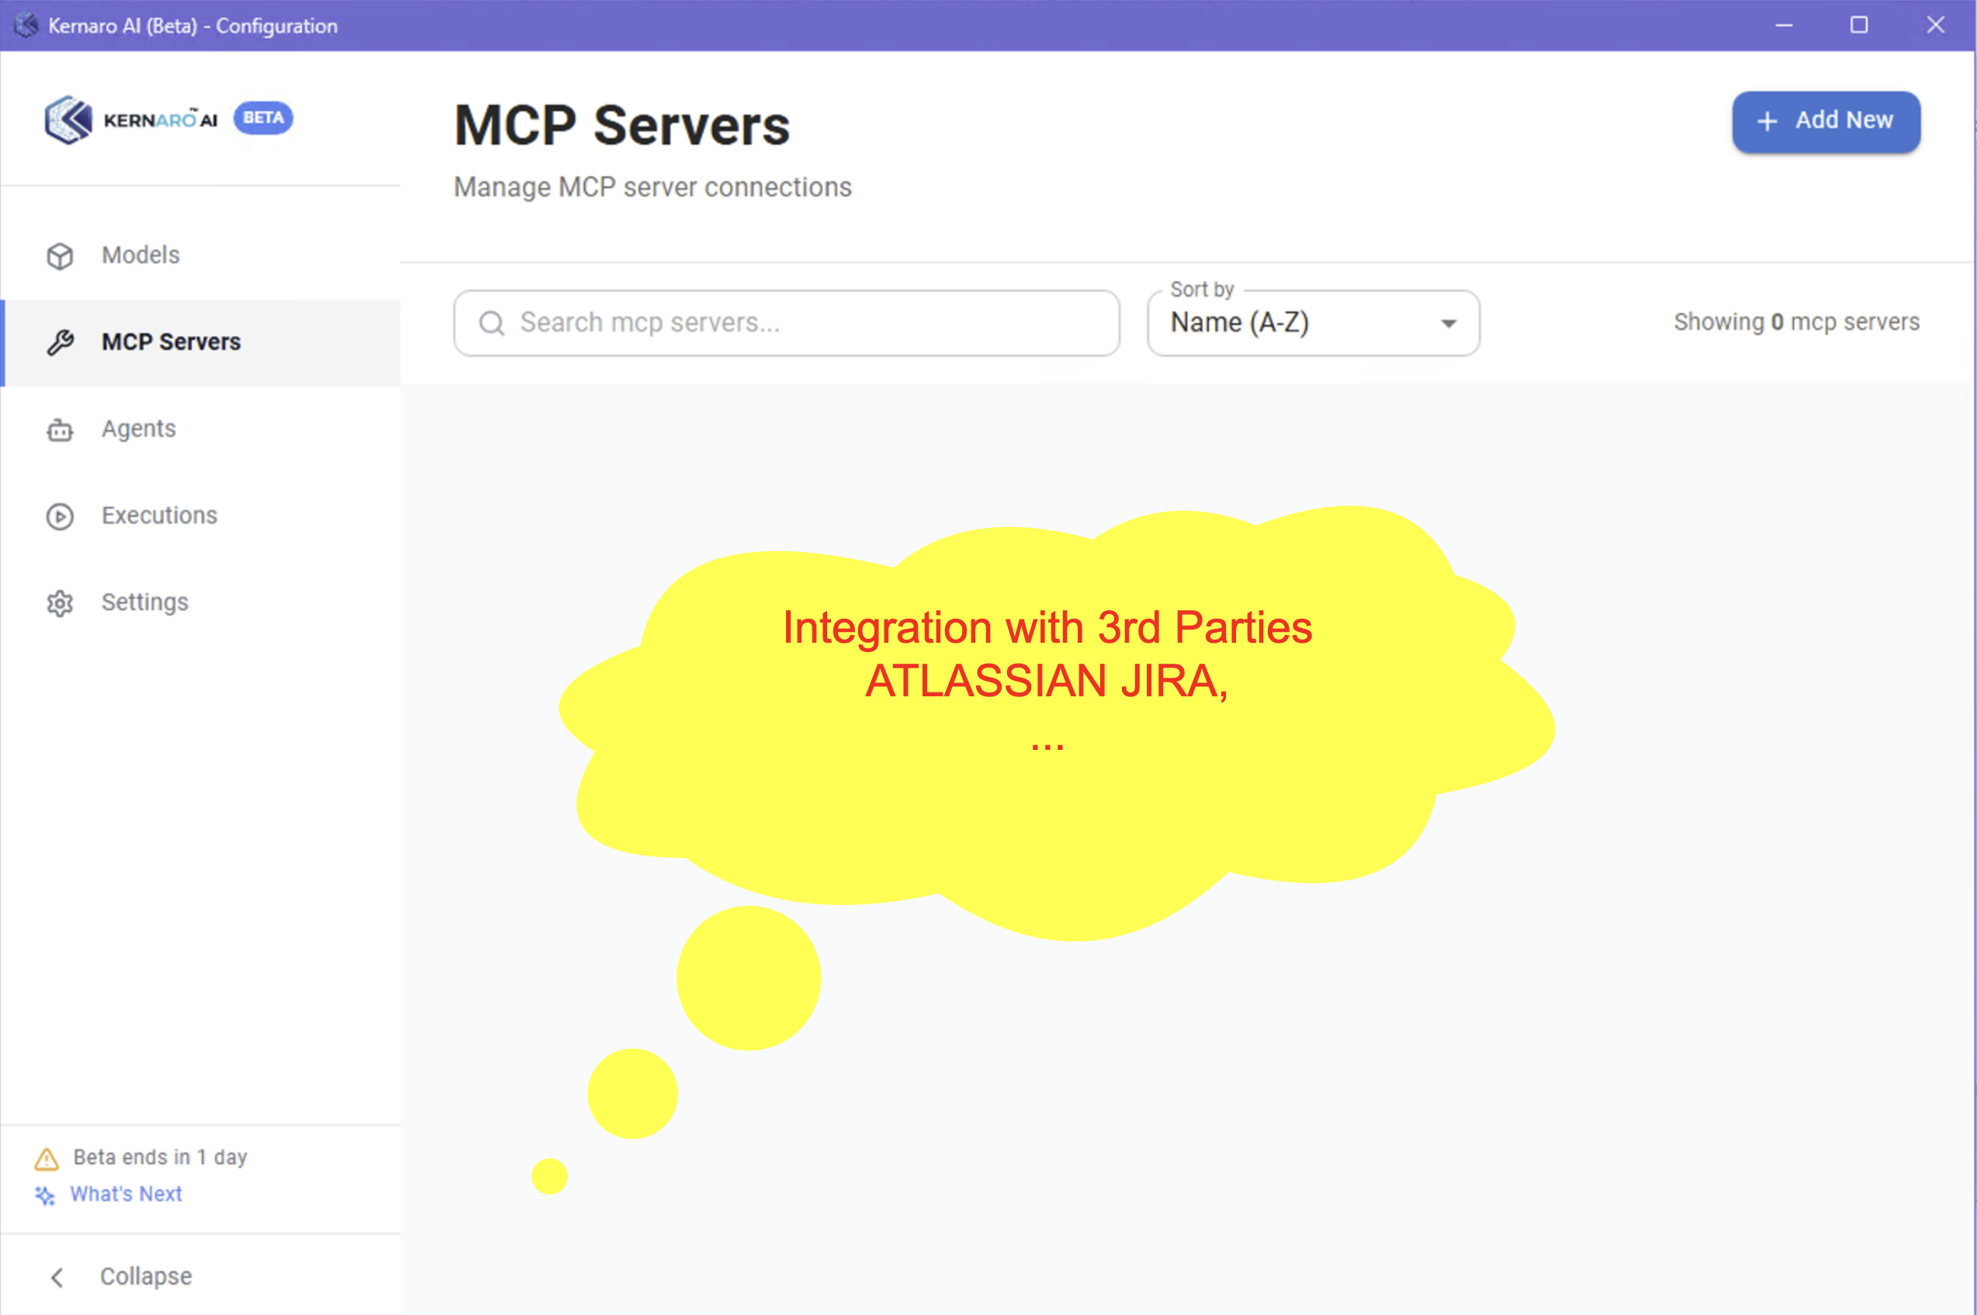Click the 'MCP Servers' page heading
Image resolution: width=1977 pixels, height=1315 pixels.
tap(621, 126)
